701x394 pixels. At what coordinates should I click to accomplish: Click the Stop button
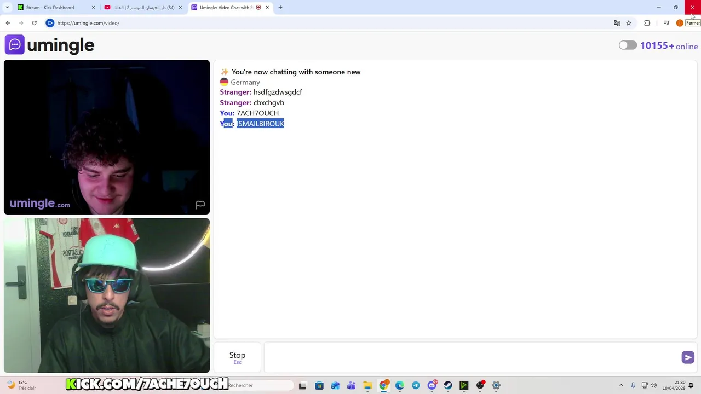[x=237, y=357]
